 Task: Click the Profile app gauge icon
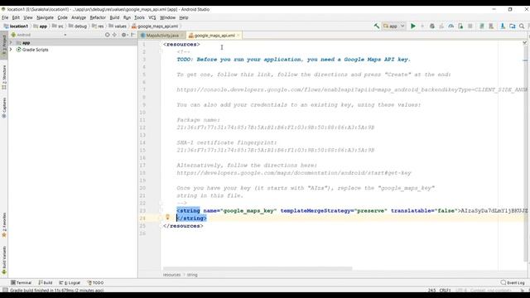(450, 26)
